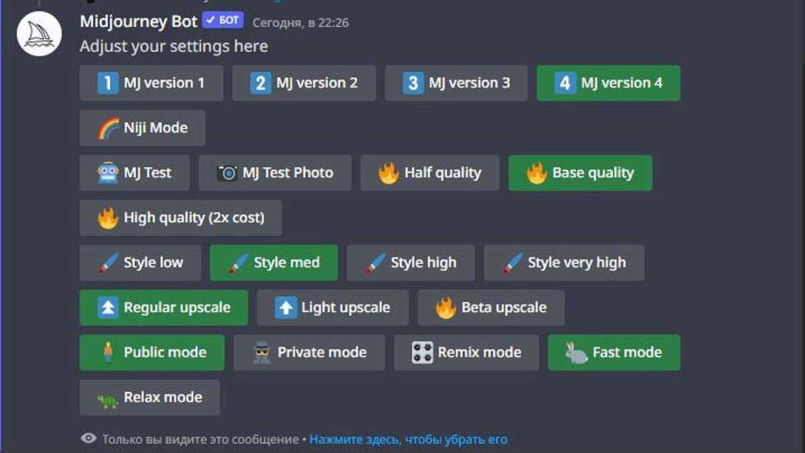The width and height of the screenshot is (805, 453).
Task: Click the number 2 icon on MJ version 2
Action: click(x=260, y=83)
